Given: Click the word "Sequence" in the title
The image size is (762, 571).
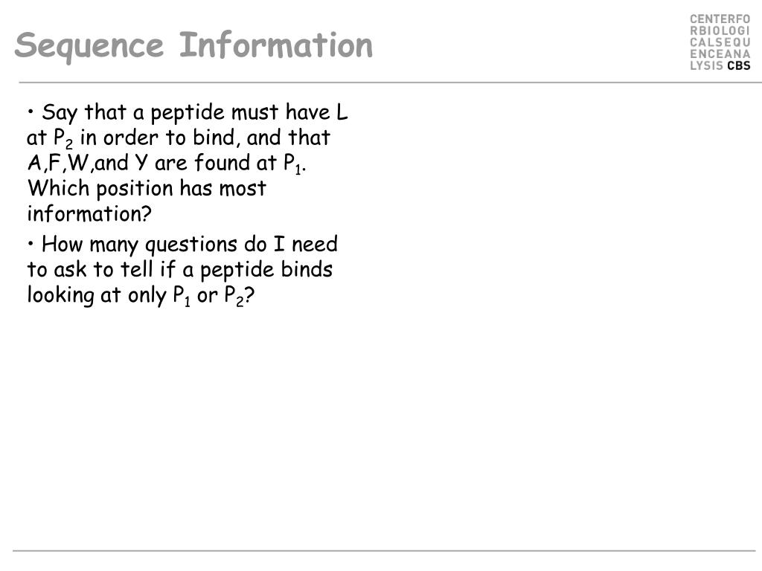Looking at the screenshot, I should [89, 47].
